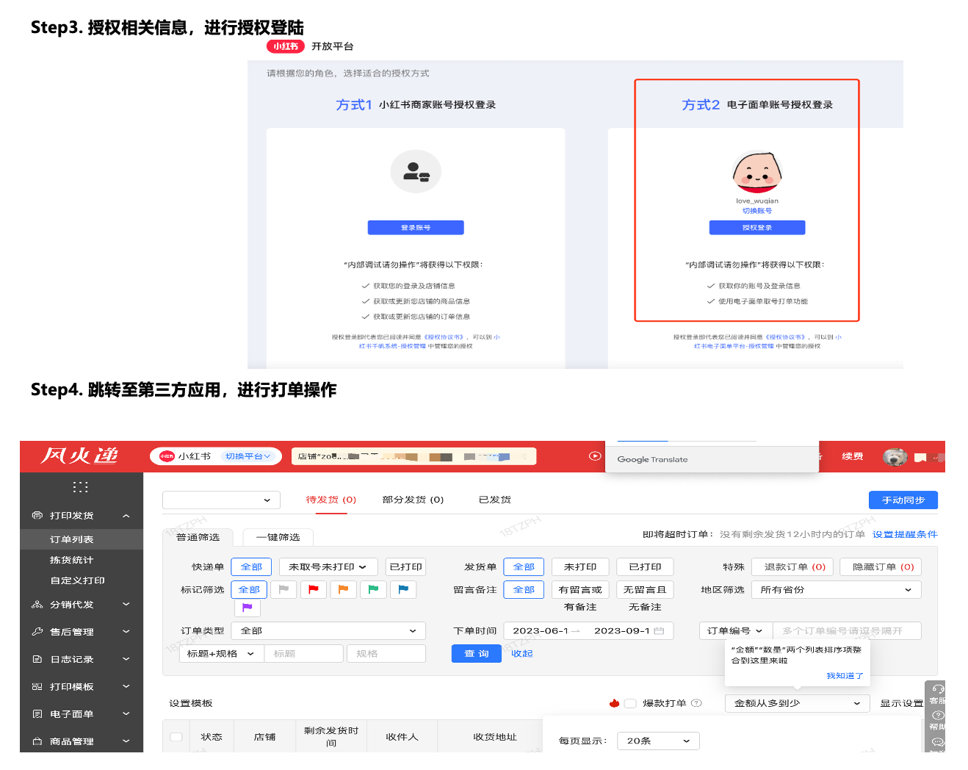This screenshot has height=770, width=968.
Task: Click the 设置提醒条件 link
Action: pos(905,535)
